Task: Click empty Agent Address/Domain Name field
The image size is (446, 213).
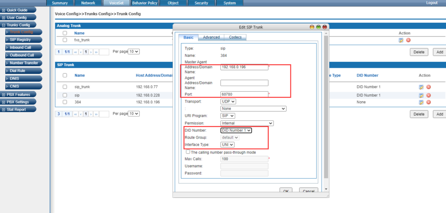Action: point(244,83)
